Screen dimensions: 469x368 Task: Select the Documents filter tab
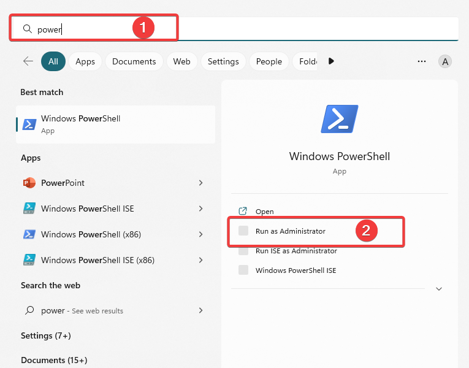(134, 61)
